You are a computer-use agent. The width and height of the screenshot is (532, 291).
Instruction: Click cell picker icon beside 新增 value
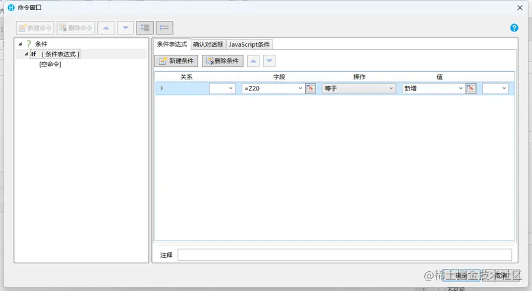471,89
